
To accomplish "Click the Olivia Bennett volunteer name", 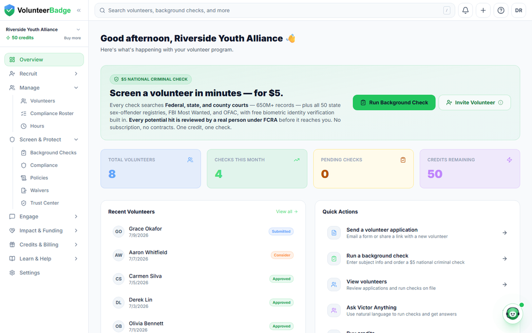I will point(146,323).
